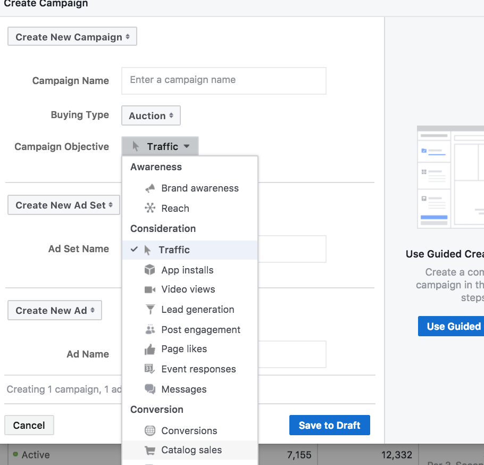Click the 7,155 table cell
The height and width of the screenshot is (465, 484).
click(299, 454)
